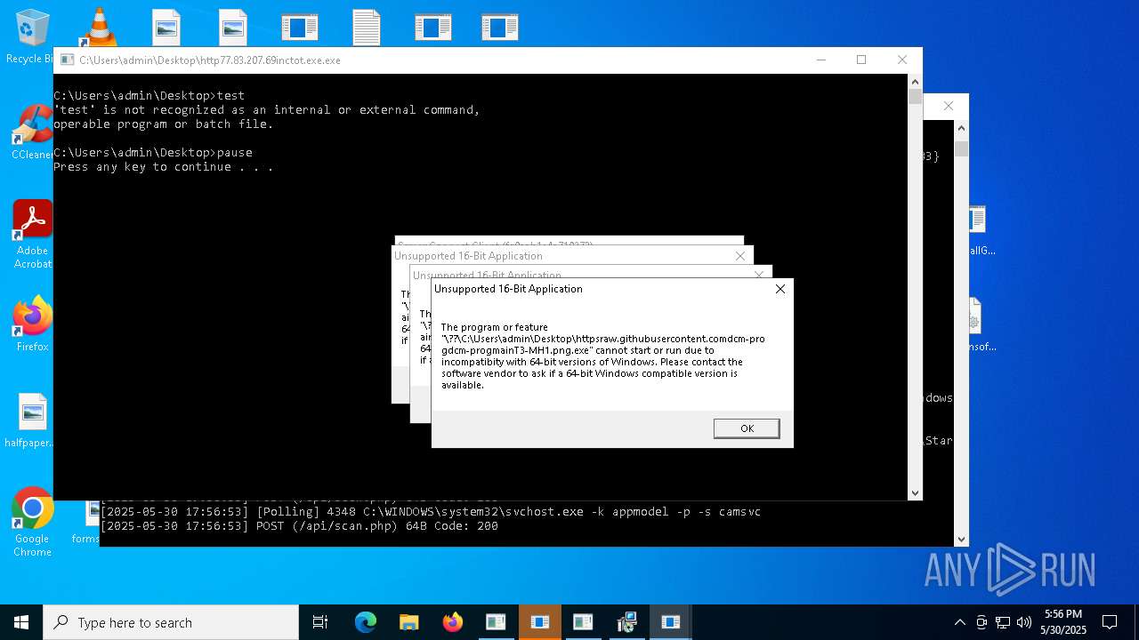Image resolution: width=1139 pixels, height=640 pixels.
Task: Open the Windows Start menu
Action: point(21,622)
